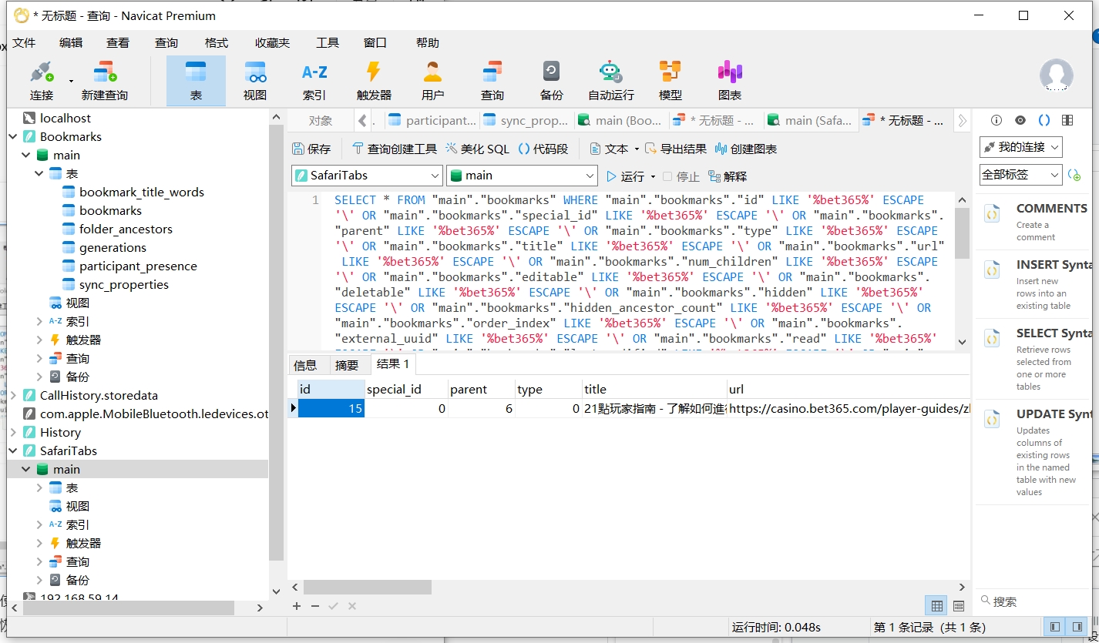
Task: Open the 图表 charts toolbar icon
Action: [730, 81]
